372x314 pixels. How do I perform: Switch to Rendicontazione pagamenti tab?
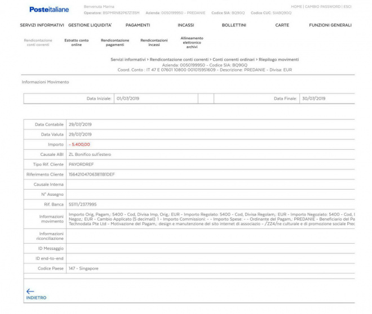115,43
